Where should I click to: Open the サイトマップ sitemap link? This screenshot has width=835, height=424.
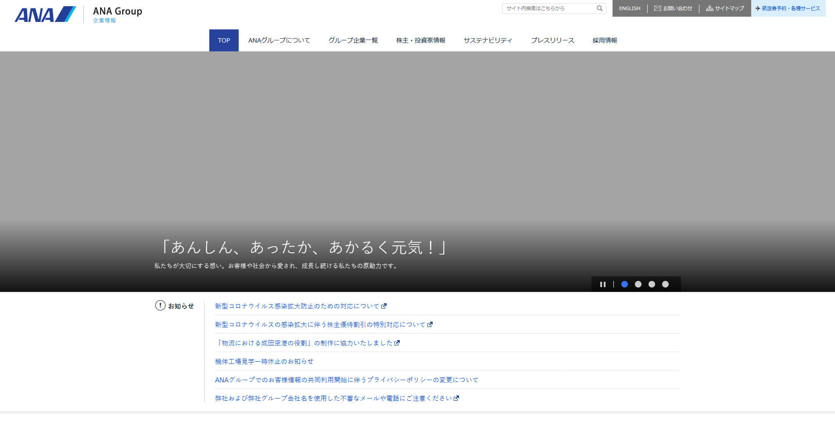point(725,8)
